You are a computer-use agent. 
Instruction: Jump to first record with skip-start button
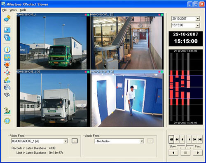pyautogui.click(x=171, y=139)
